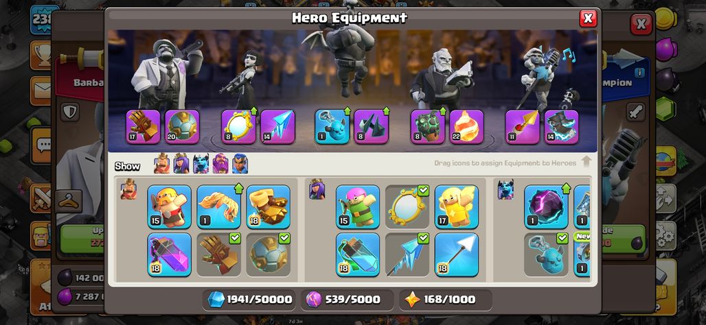Filter equipment by Archer Queen portrait

click(181, 164)
